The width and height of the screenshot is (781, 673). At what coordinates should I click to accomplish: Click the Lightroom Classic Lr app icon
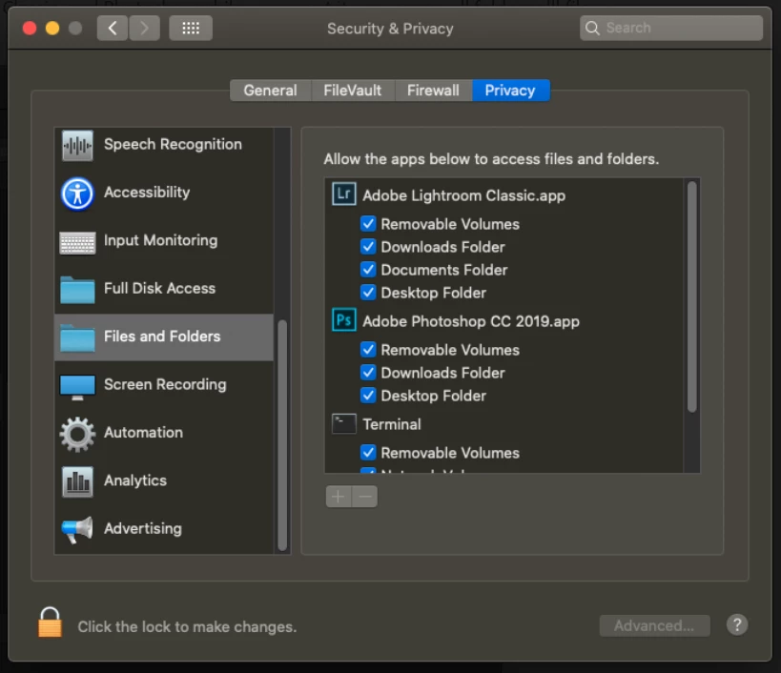(343, 194)
